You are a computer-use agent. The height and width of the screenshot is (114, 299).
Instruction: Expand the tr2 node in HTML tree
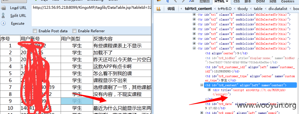tap(194, 19)
